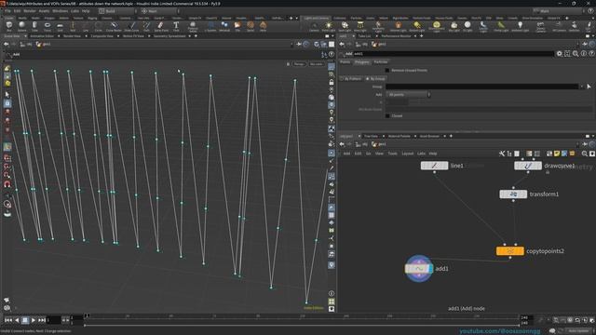Select the Torus shelf tool
Image resolution: width=596 pixels, height=335 pixels.
(x=47, y=27)
